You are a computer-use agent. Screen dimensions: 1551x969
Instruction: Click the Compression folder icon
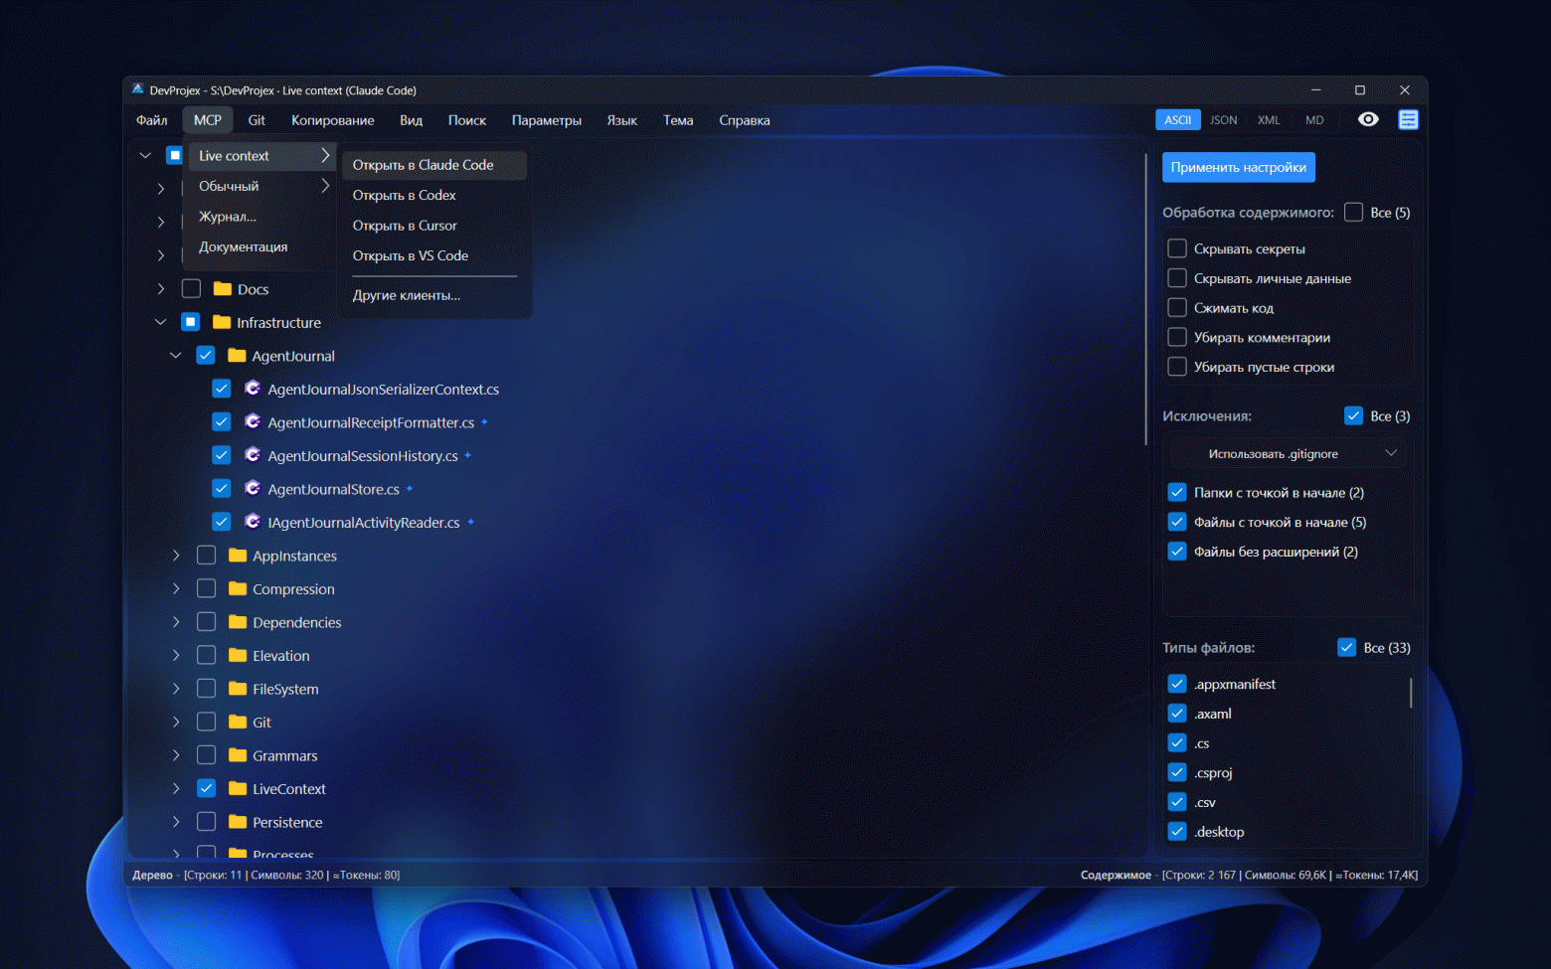pos(238,588)
